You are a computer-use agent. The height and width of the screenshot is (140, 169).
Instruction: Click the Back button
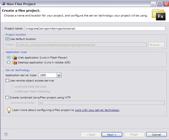coord(91,135)
